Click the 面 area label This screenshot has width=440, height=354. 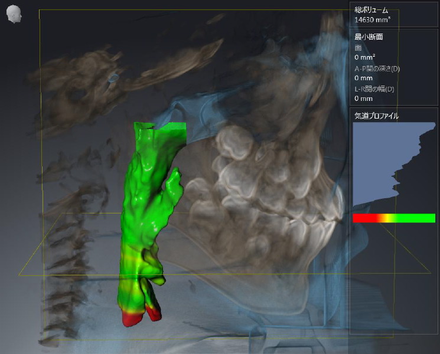[x=357, y=48]
